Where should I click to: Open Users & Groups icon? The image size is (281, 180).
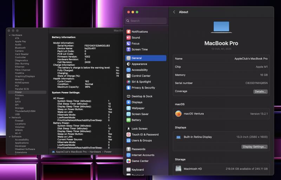click(x=128, y=140)
